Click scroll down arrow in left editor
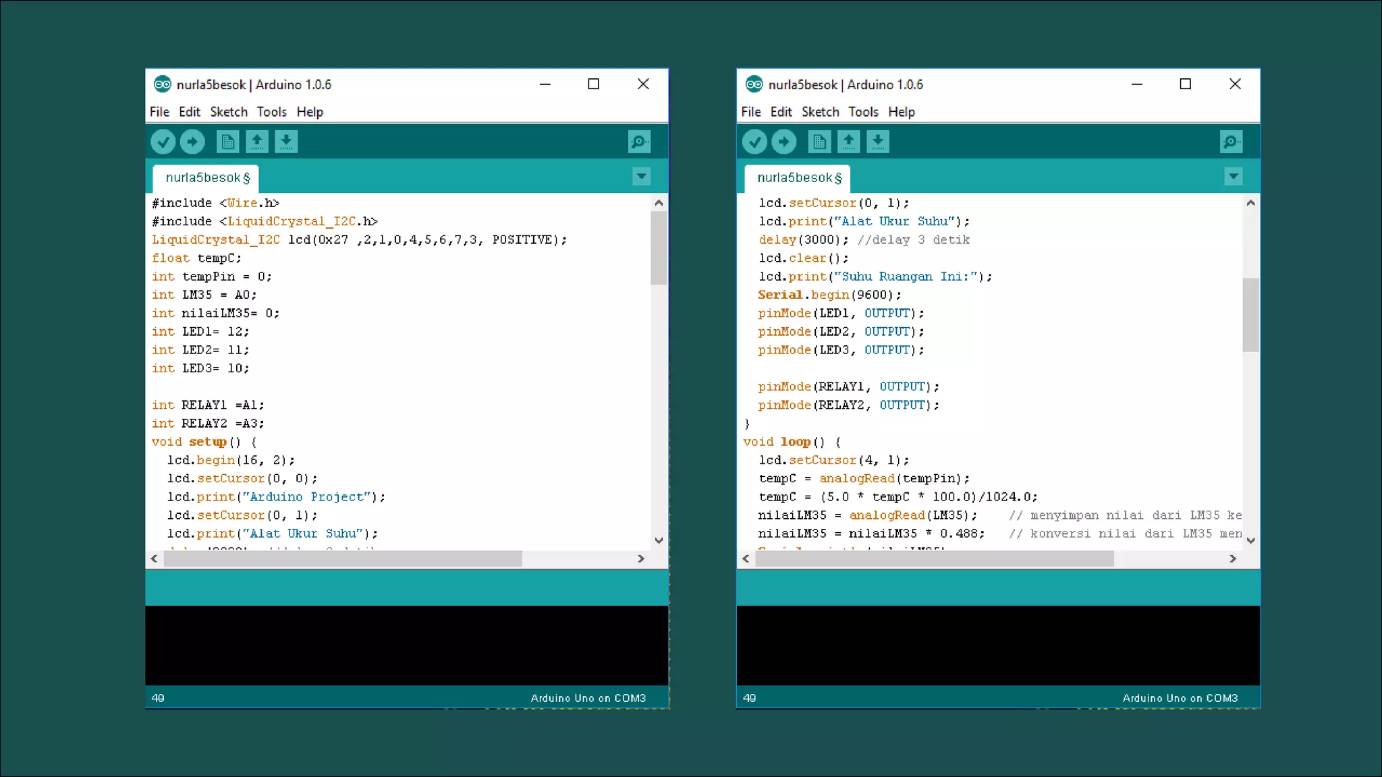 point(659,540)
